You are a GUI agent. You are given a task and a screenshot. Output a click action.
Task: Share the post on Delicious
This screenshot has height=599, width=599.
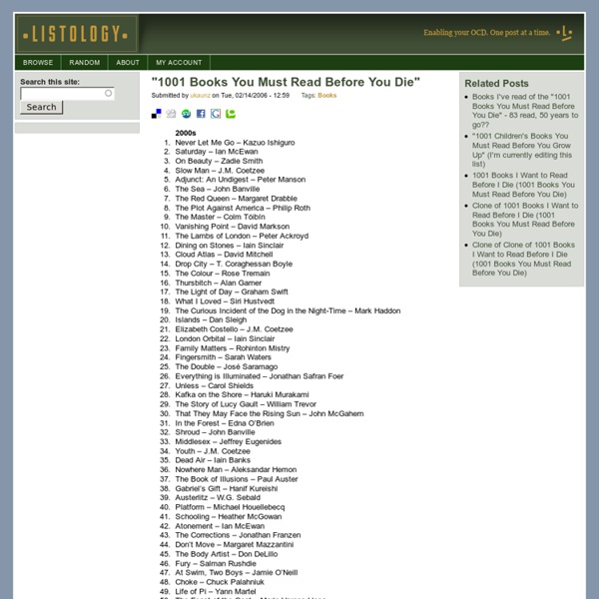157,114
